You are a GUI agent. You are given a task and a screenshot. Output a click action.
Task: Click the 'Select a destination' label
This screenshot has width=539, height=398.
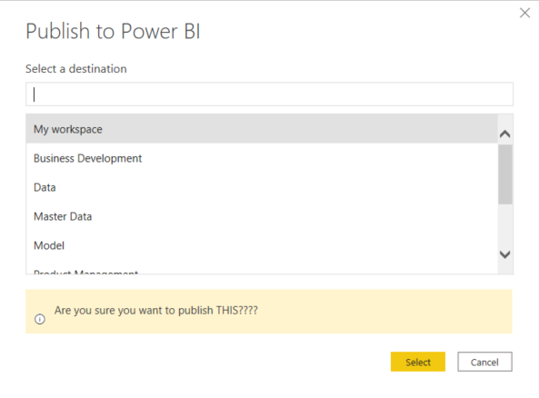(76, 69)
